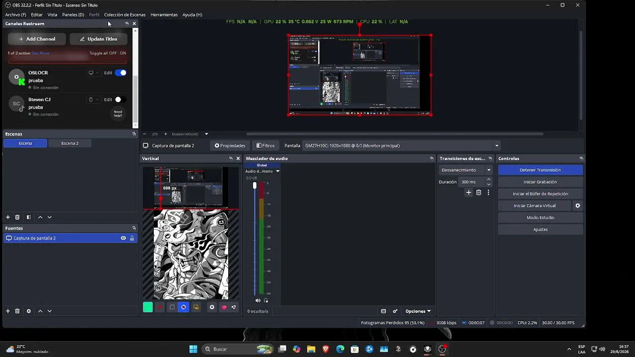This screenshot has height=357, width=635.
Task: Close the Vertical dock panel
Action: pyautogui.click(x=238, y=158)
